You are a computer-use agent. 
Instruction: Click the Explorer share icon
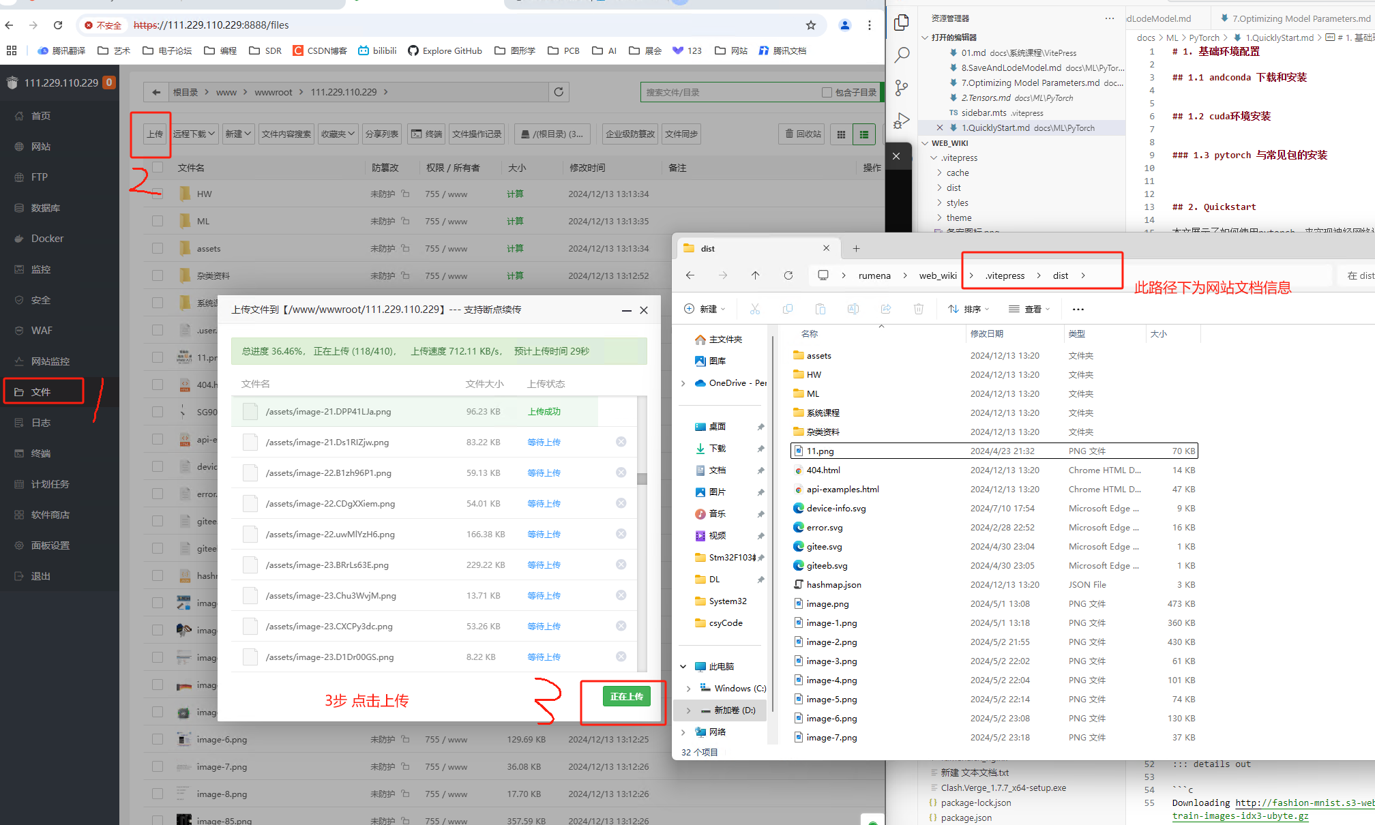pyautogui.click(x=886, y=309)
